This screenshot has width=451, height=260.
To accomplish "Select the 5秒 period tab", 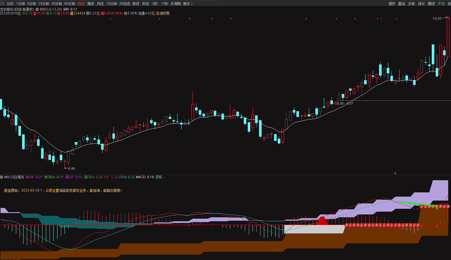I will [155, 4].
